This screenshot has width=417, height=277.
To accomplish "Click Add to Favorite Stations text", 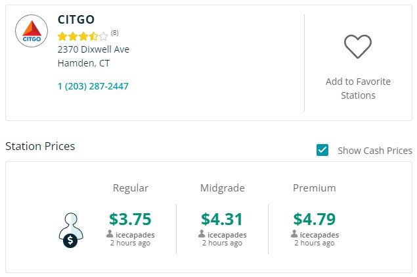I will tap(358, 88).
